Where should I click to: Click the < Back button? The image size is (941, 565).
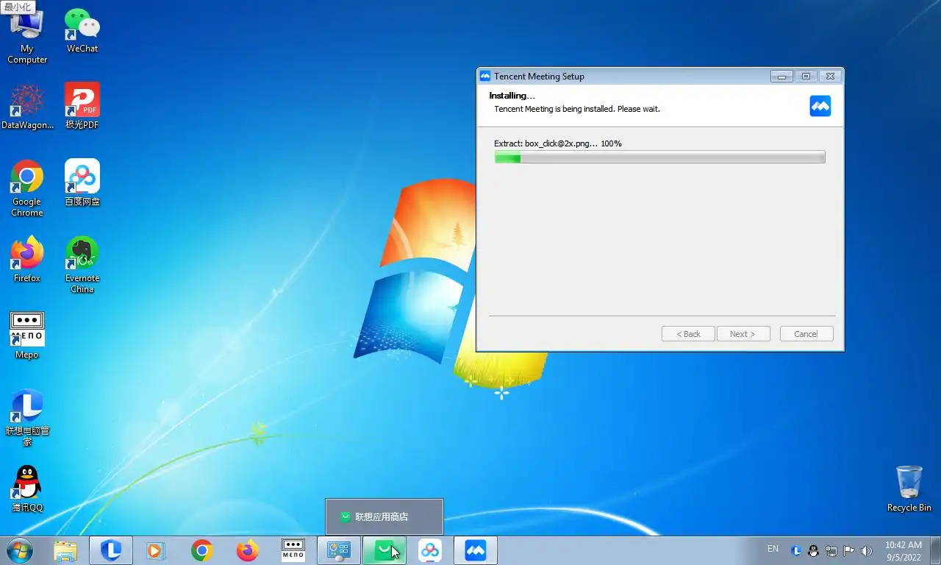pyautogui.click(x=688, y=334)
